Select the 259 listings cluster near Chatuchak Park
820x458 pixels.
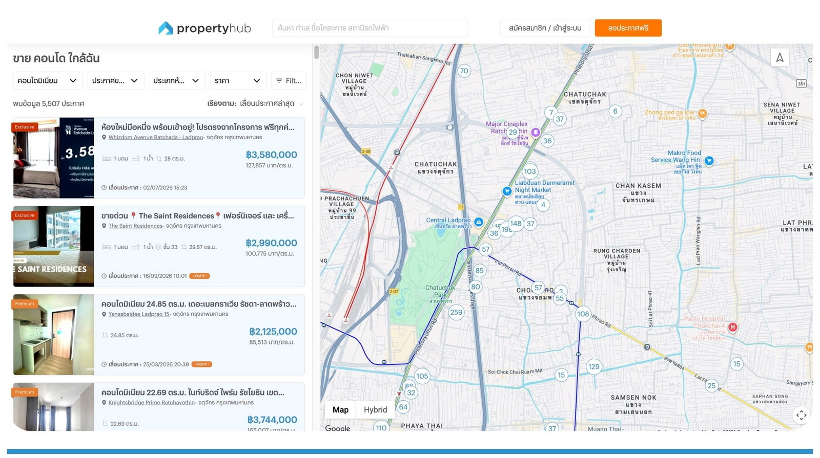click(456, 312)
